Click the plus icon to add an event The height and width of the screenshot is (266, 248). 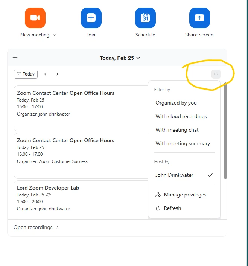coord(15,58)
